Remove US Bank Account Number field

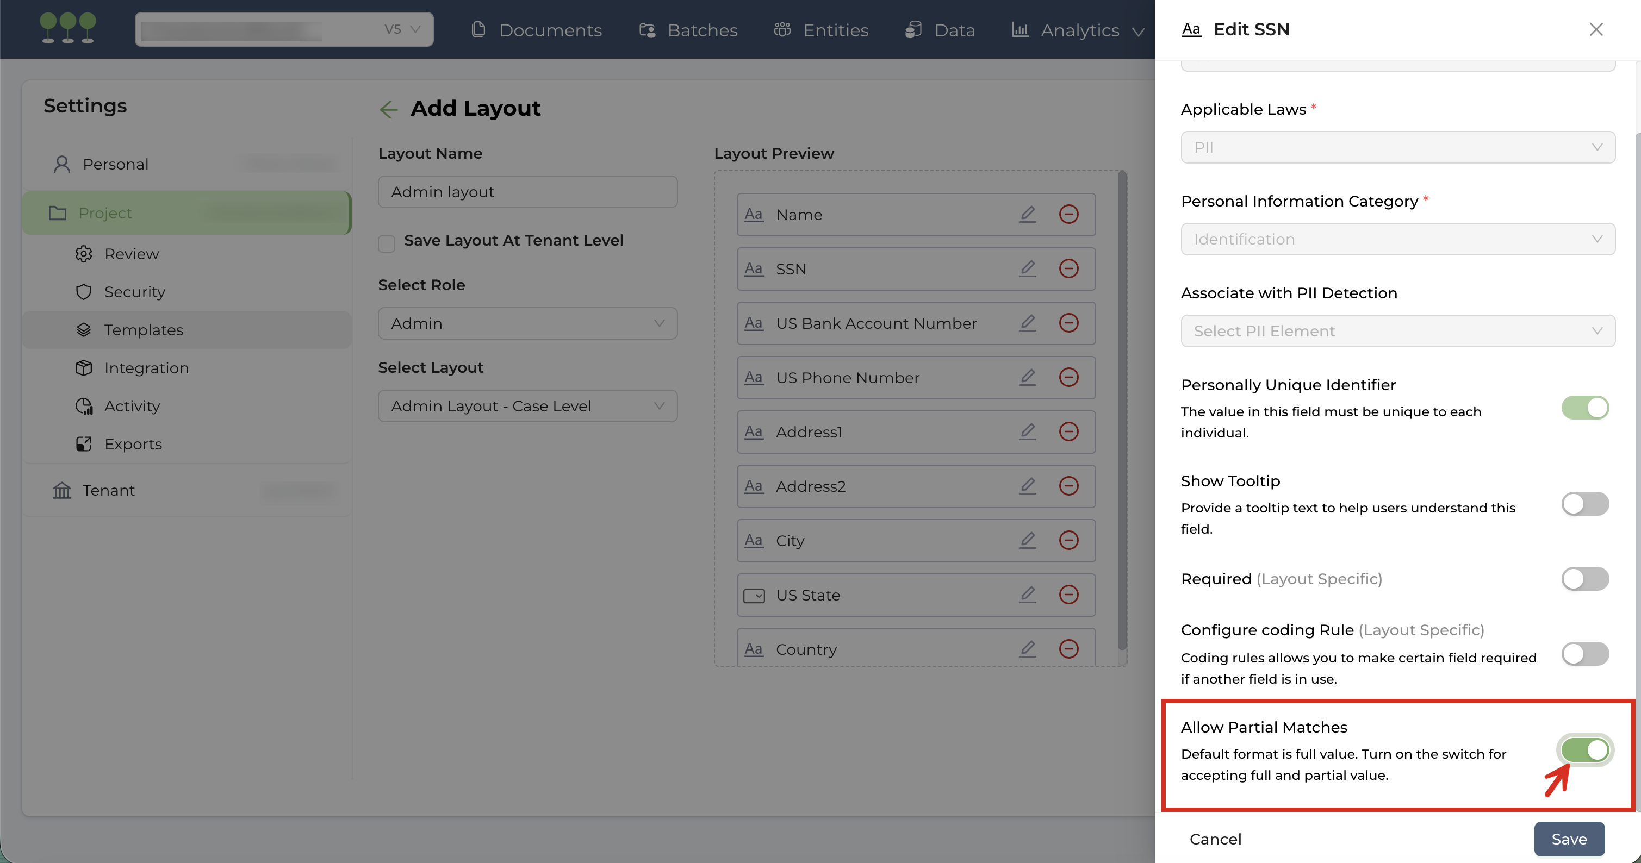point(1068,323)
